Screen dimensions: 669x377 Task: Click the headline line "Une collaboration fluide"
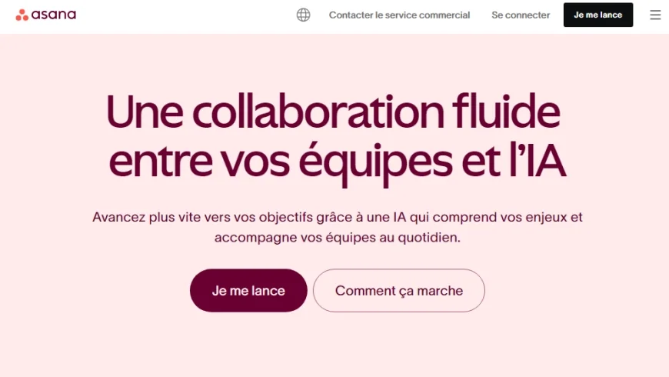334,112
